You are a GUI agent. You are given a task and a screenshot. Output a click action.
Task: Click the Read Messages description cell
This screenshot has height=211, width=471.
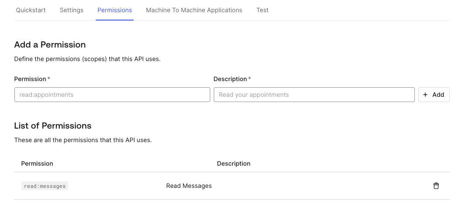[x=189, y=186]
